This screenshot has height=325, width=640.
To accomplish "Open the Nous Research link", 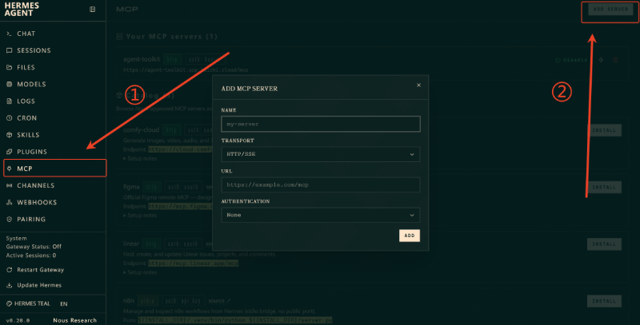I will pos(74,320).
